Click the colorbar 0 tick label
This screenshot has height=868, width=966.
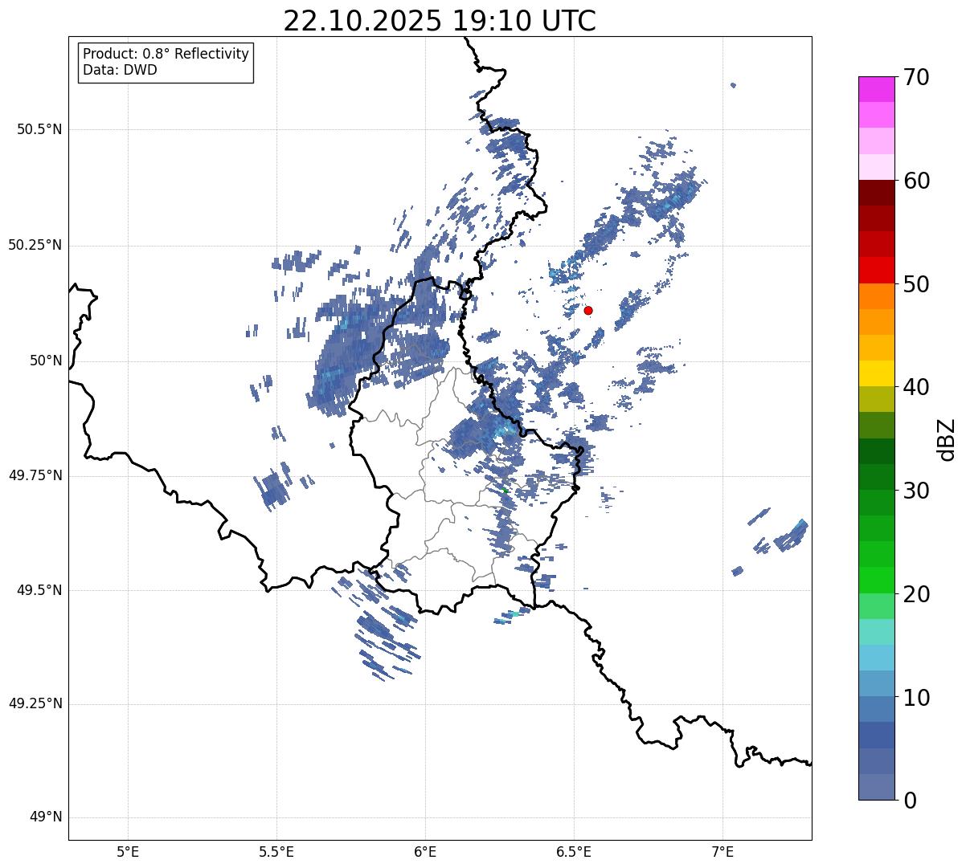click(x=910, y=801)
